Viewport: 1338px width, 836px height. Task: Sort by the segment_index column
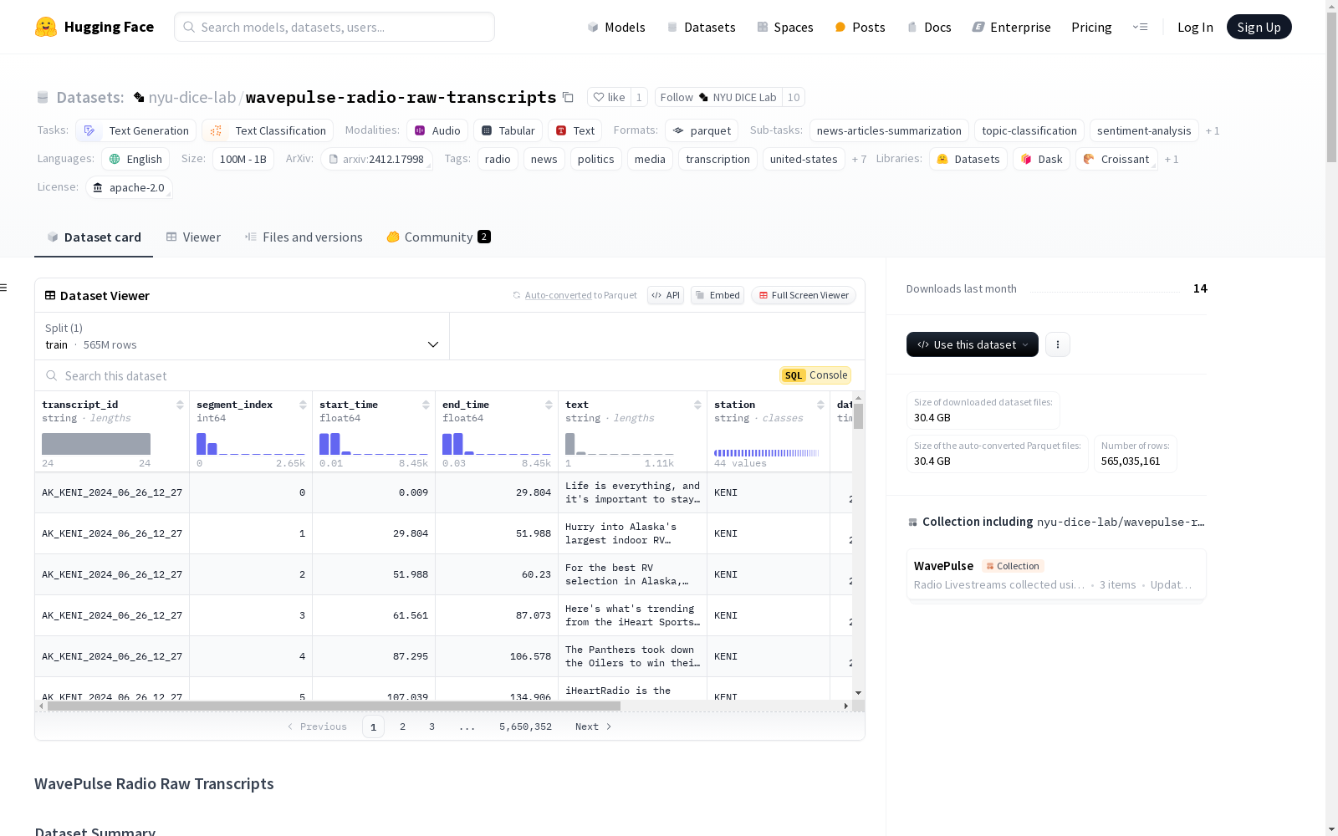click(x=303, y=405)
